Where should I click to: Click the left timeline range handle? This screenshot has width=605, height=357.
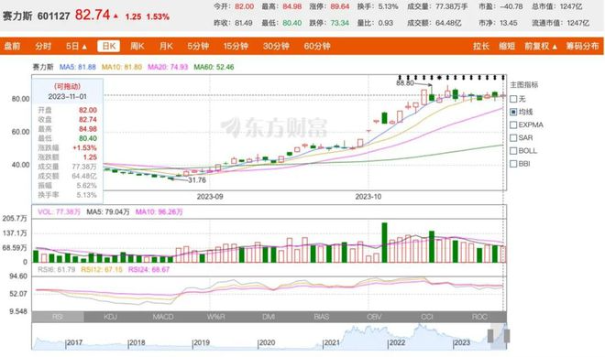coord(490,336)
